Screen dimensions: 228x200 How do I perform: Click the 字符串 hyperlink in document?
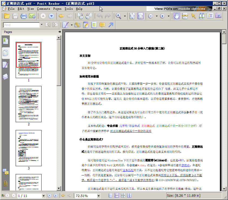185,165
